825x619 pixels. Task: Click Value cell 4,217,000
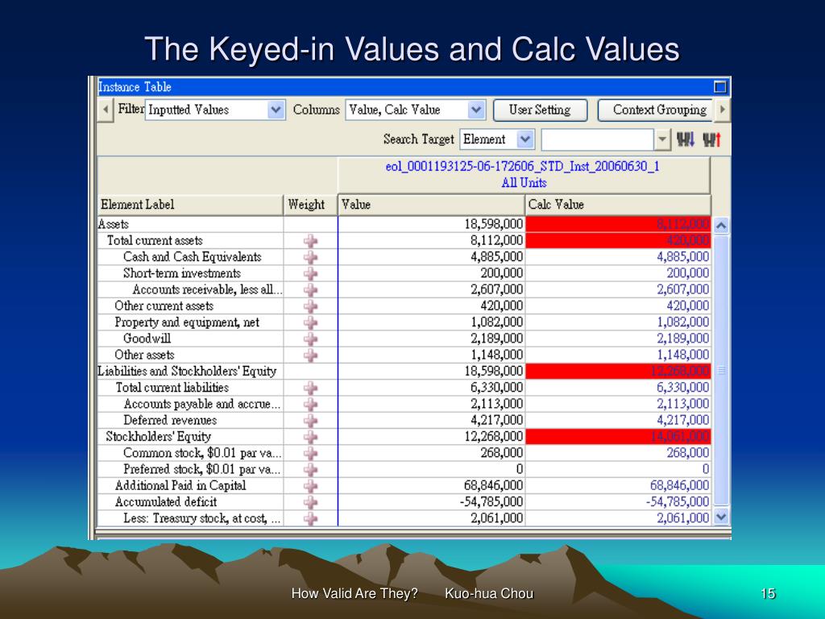(x=432, y=420)
